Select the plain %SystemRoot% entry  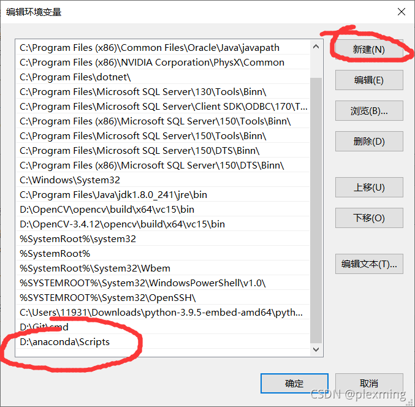pos(162,254)
